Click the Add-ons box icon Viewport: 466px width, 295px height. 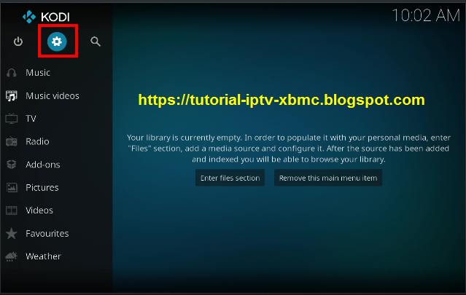coord(12,165)
